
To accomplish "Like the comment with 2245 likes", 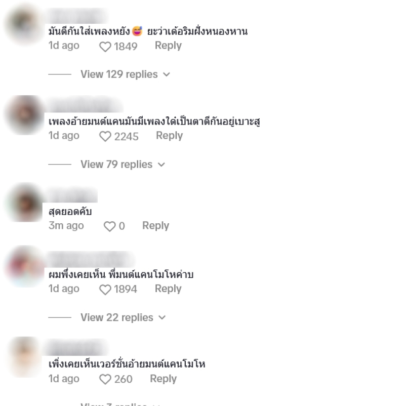I will (105, 137).
